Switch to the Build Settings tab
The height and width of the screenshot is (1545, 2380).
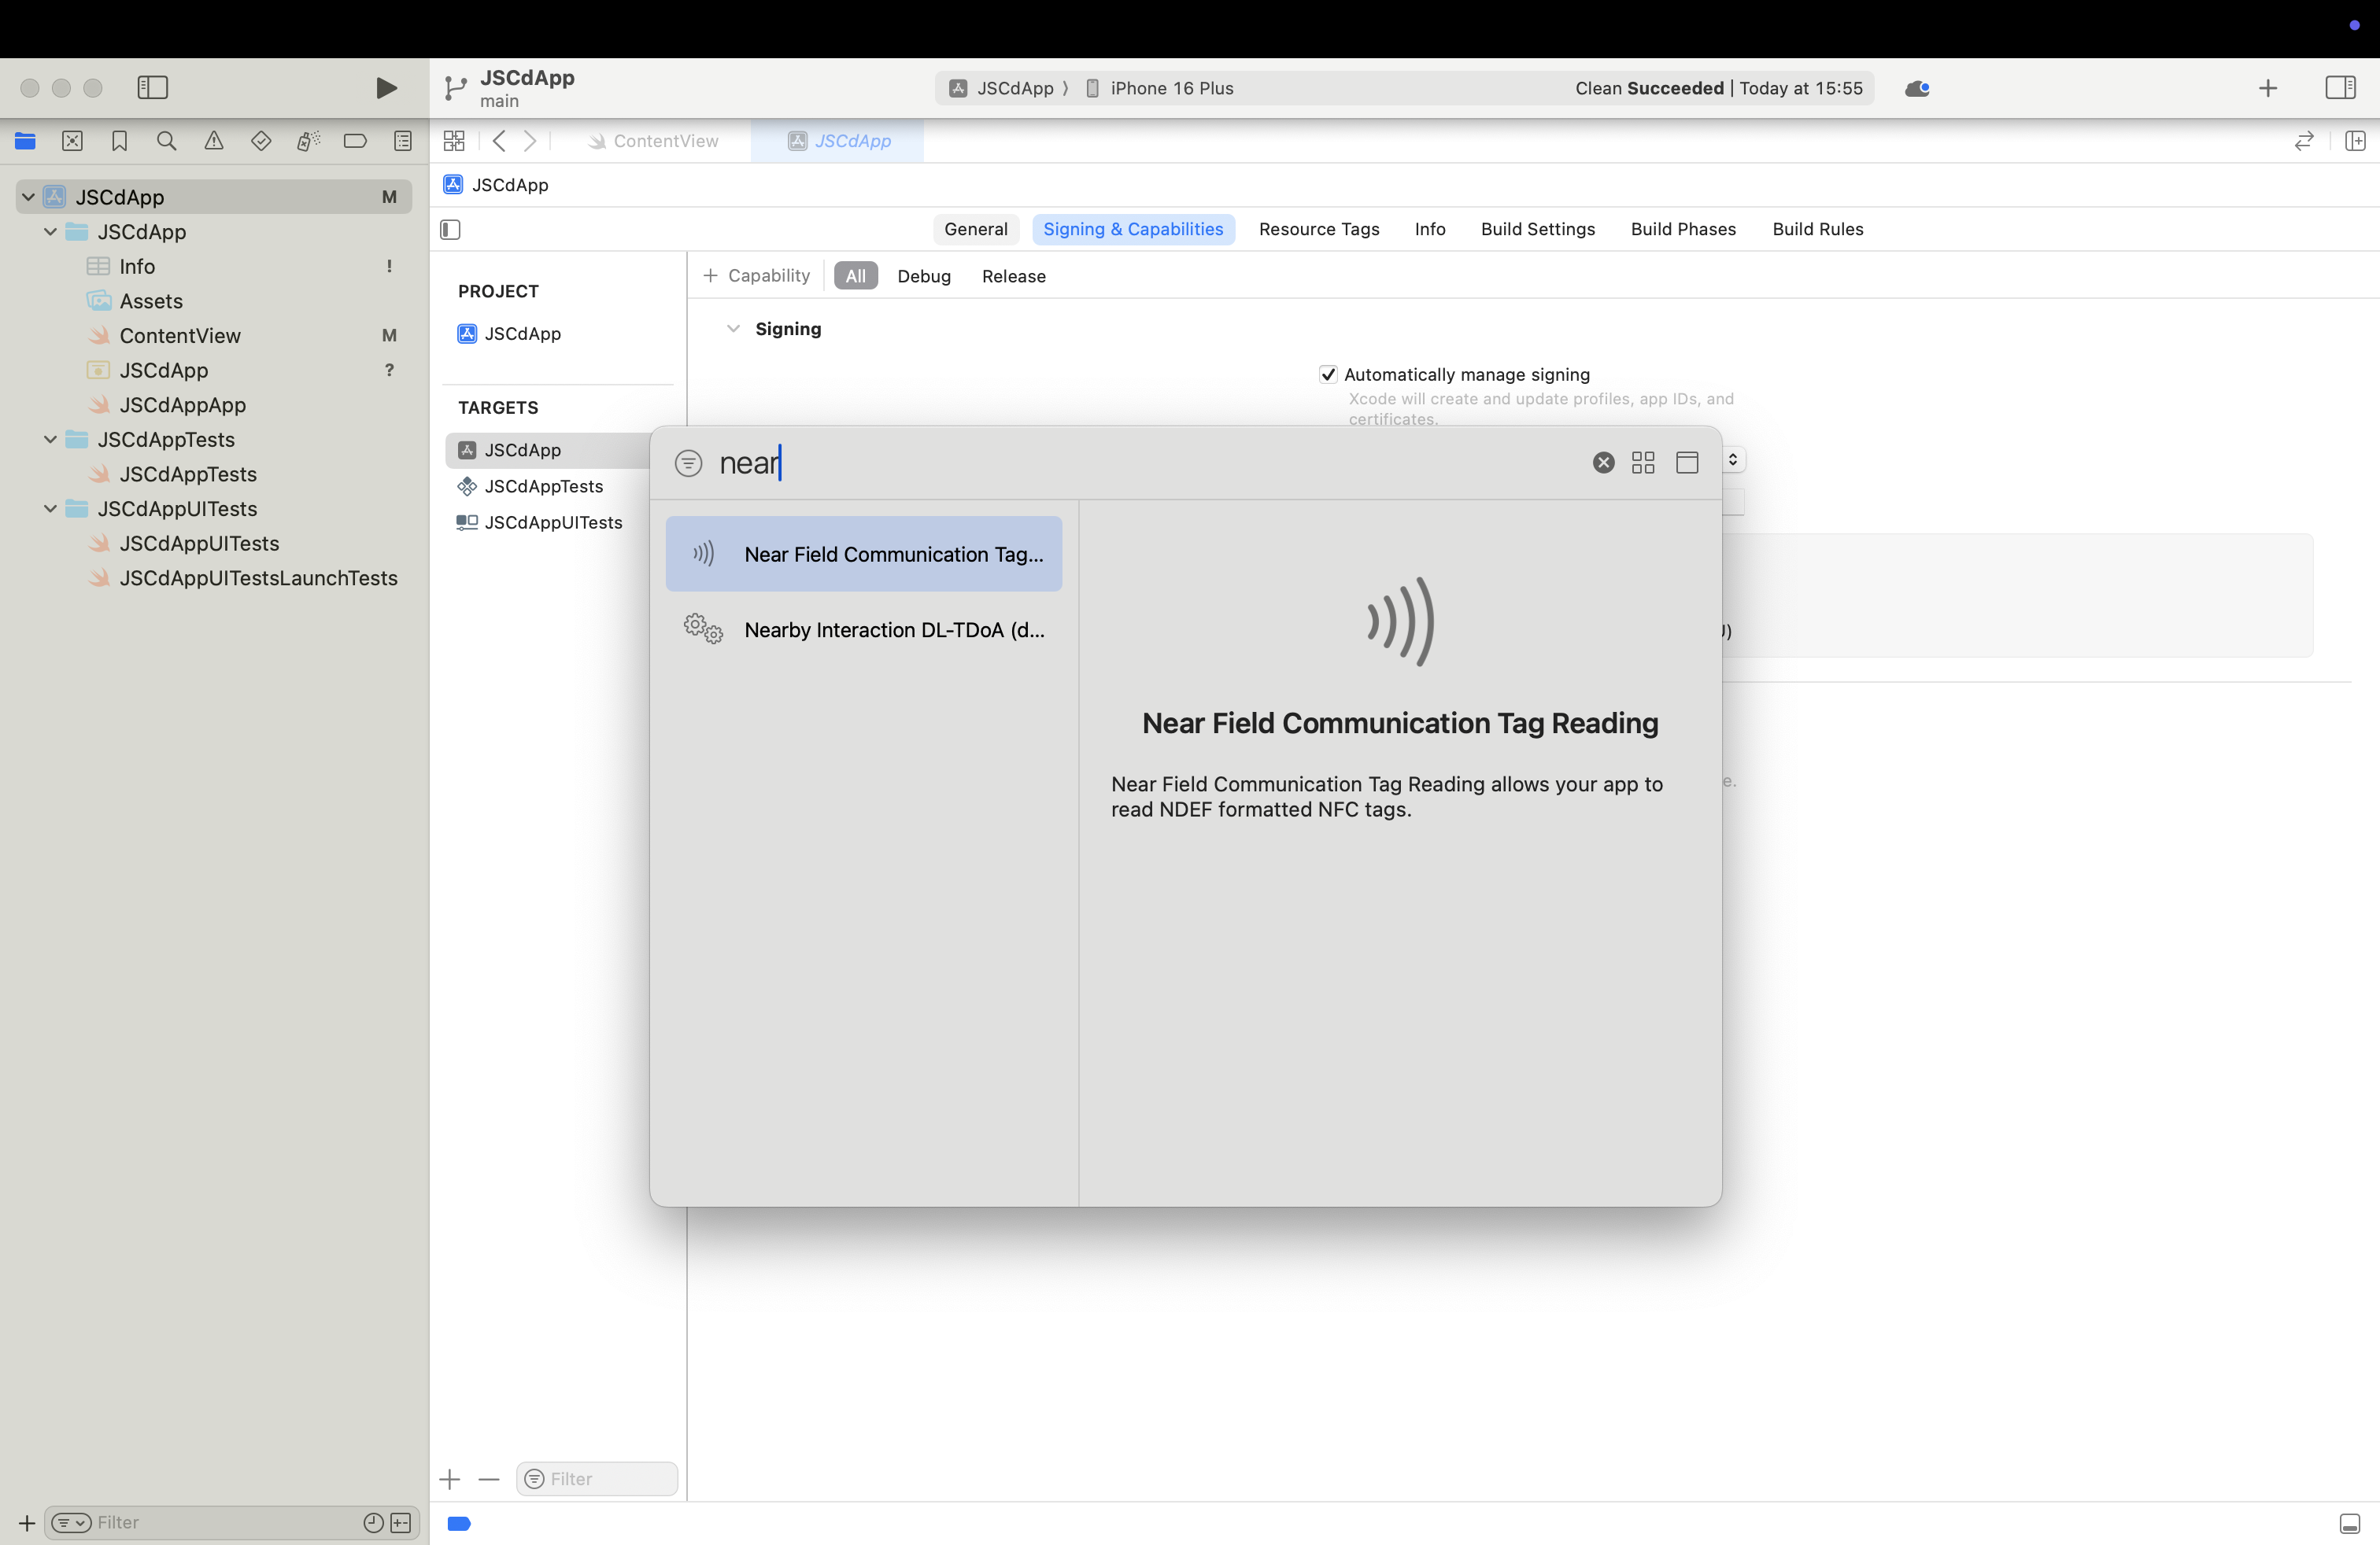coord(1538,229)
